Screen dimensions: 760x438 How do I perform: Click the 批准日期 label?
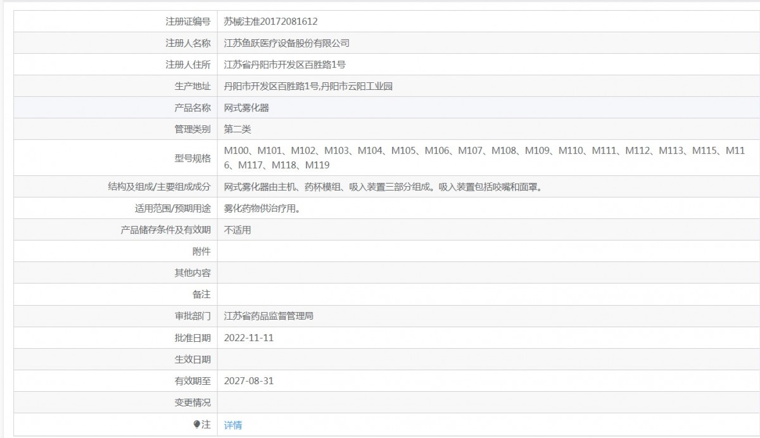[193, 338]
